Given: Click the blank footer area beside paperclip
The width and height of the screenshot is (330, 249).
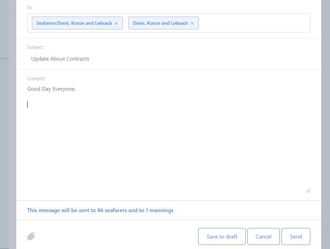Looking at the screenshot, I should pos(116,236).
